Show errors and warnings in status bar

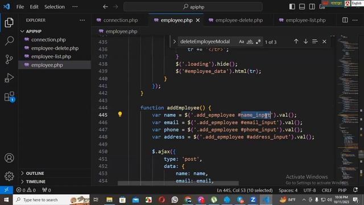point(26,190)
